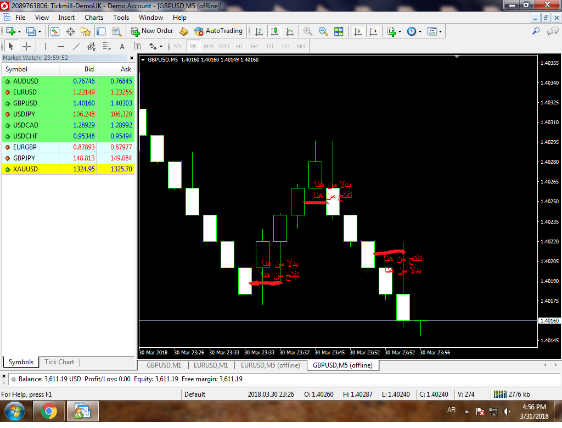Open the Navigator window icon

pyautogui.click(x=85, y=31)
